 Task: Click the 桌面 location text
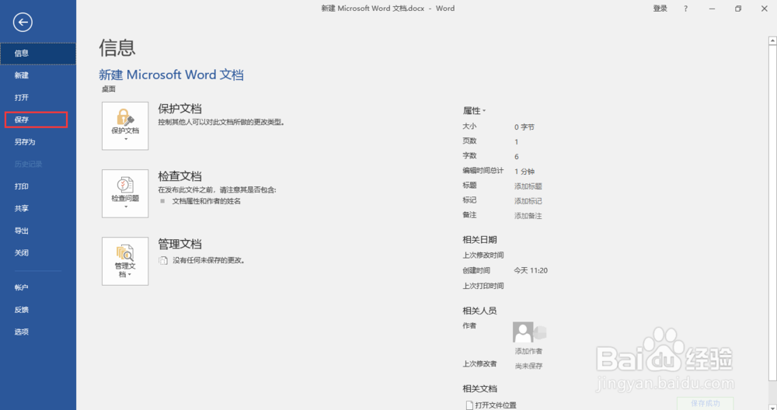point(109,89)
